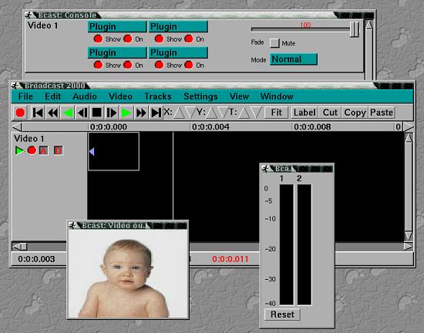Open the File menu
Viewport: 424px width, 333px height.
pyautogui.click(x=25, y=96)
